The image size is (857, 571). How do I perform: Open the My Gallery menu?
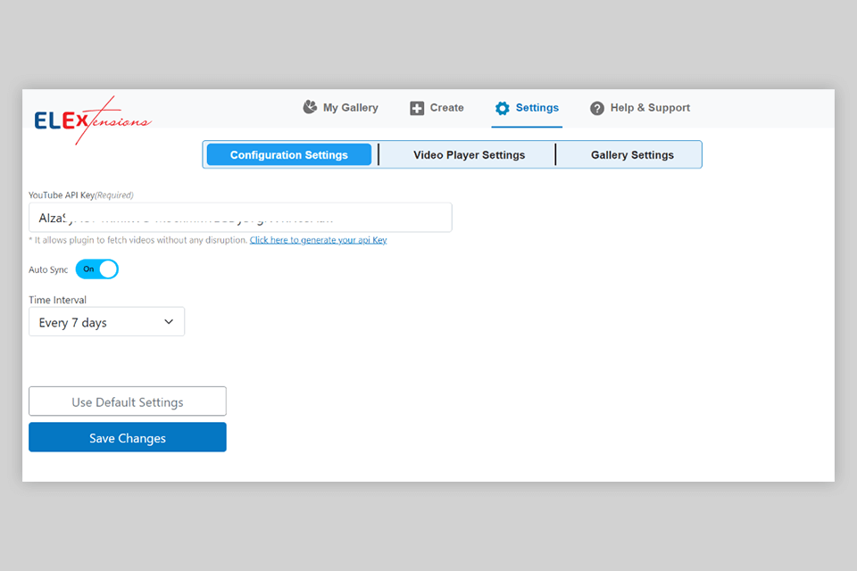[x=340, y=108]
